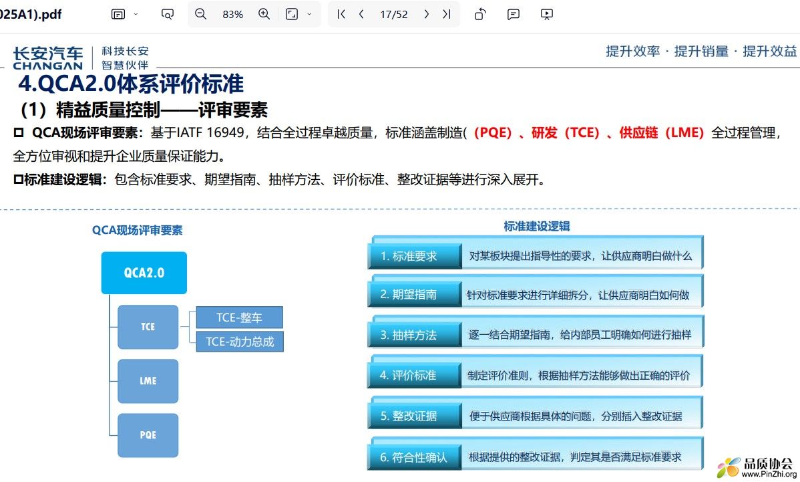This screenshot has height=482, width=800.
Task: Zoom in on the PDF page
Action: [x=264, y=14]
